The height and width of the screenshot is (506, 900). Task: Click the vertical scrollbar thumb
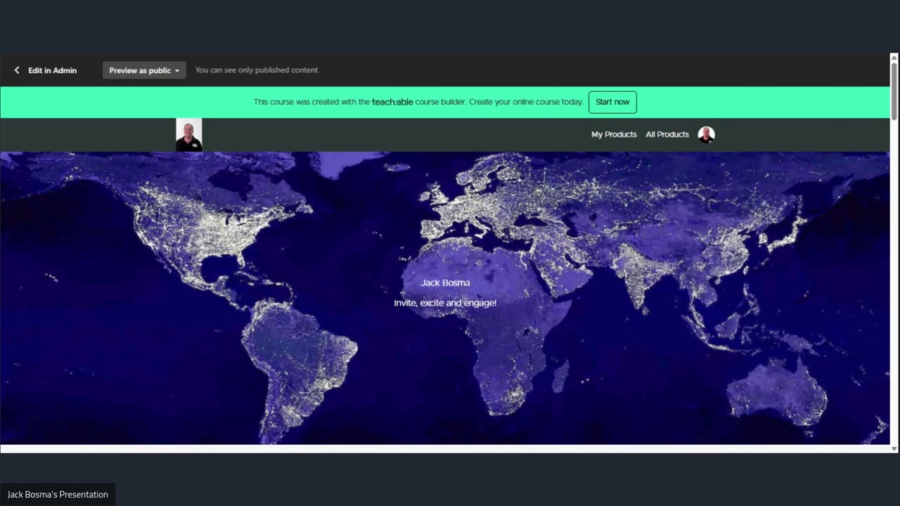pyautogui.click(x=894, y=91)
